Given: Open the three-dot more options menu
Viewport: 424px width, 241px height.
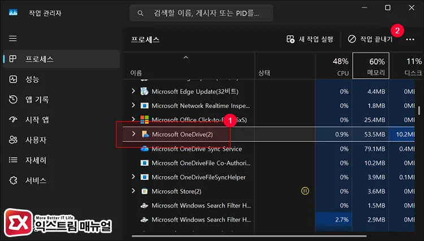Looking at the screenshot, I should click(x=410, y=40).
